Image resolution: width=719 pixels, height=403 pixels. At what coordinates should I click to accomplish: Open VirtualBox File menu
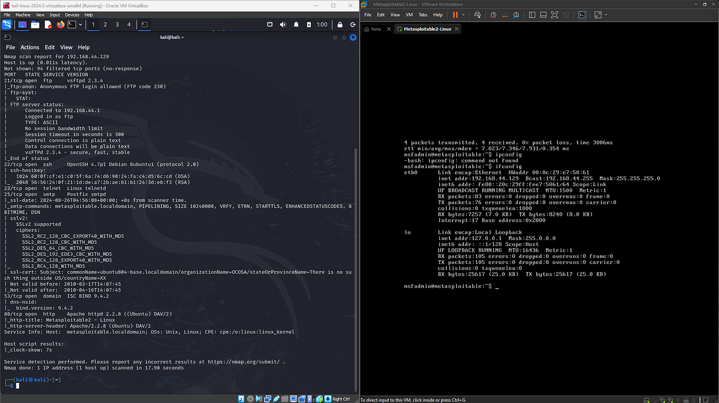click(x=7, y=15)
